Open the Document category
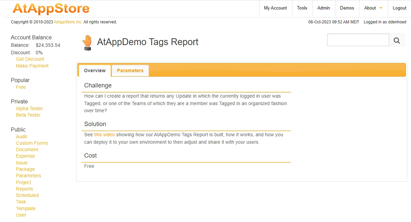The height and width of the screenshot is (222, 411). click(27, 149)
